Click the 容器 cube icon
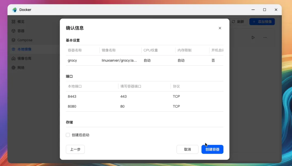The image size is (292, 166). [x=14, y=31]
